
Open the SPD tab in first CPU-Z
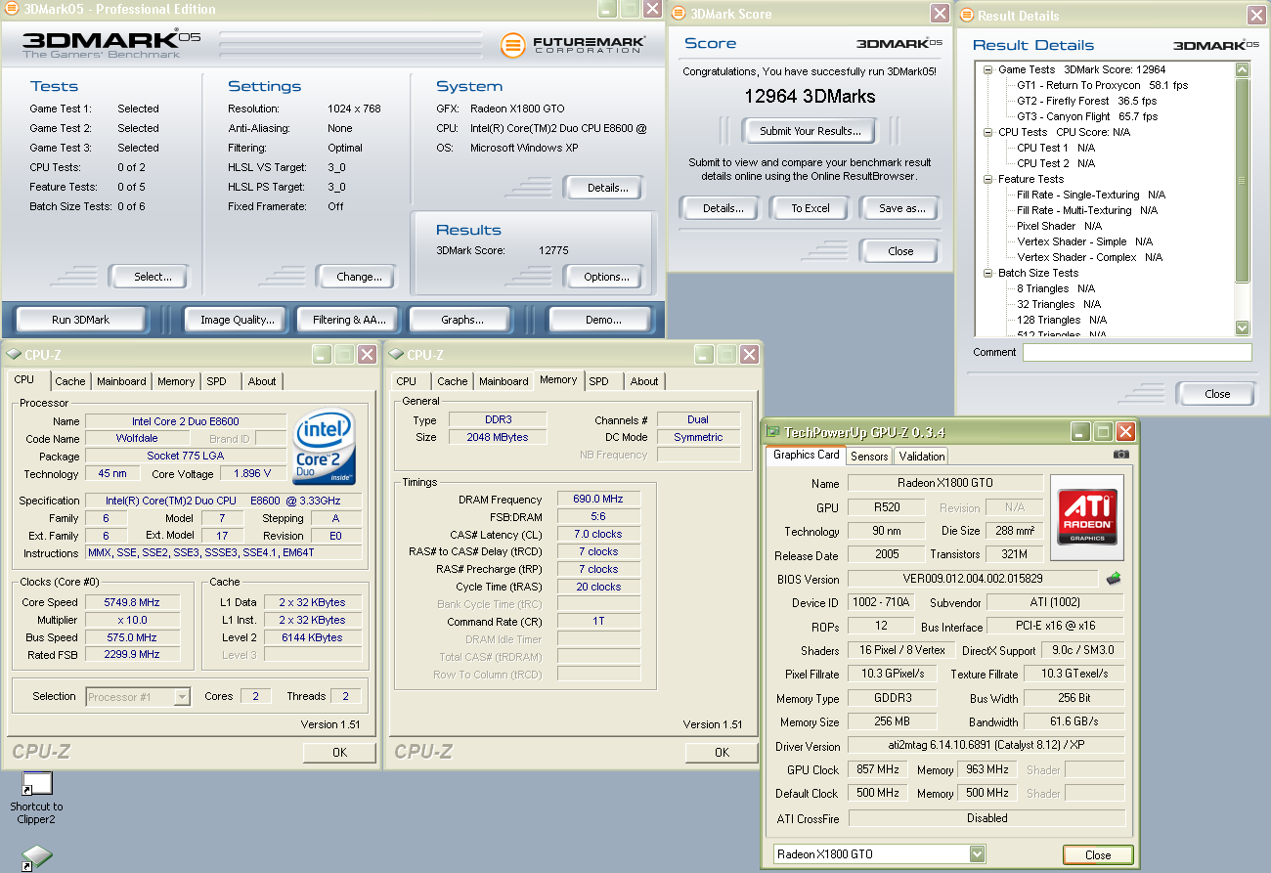coord(216,381)
